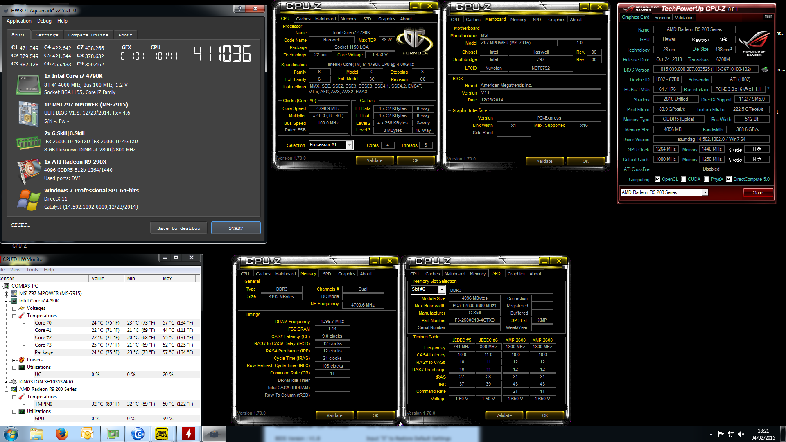Click the START benchmark button in Aquamark
Viewport: 786px width, 442px height.
[236, 228]
